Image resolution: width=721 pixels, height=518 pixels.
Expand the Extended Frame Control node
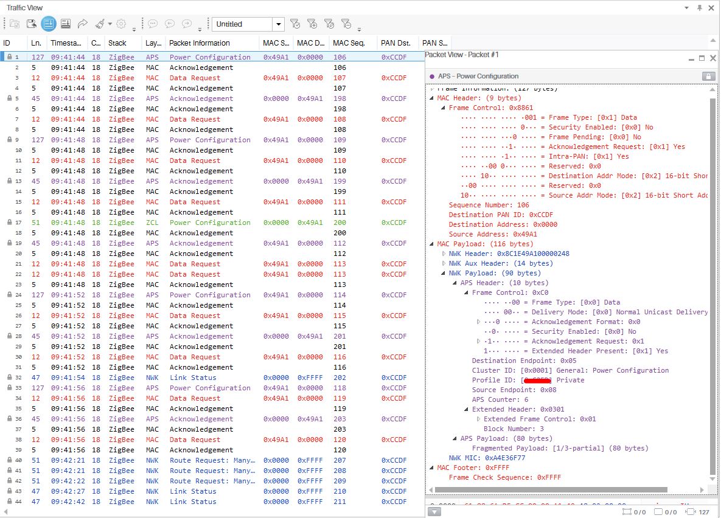point(478,419)
